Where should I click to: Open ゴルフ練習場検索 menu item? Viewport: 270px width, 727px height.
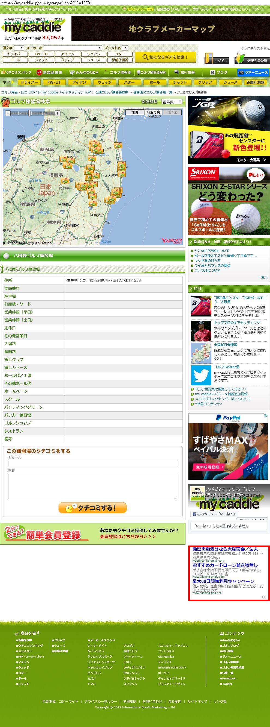151,72
